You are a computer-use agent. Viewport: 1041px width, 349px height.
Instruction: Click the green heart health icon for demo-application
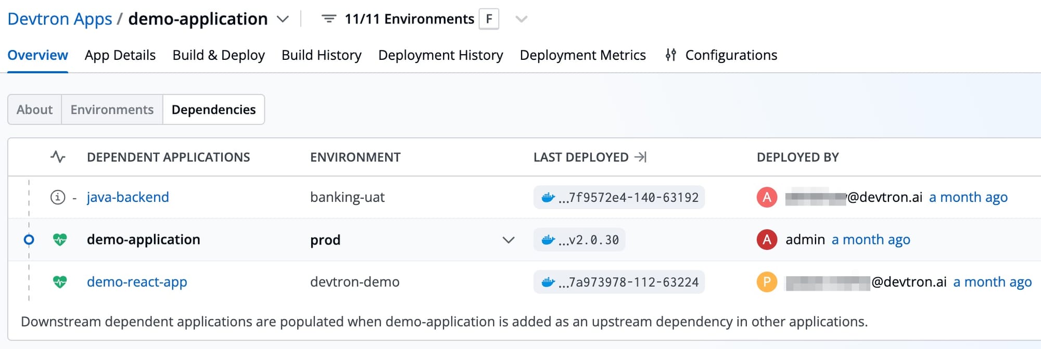click(x=60, y=239)
